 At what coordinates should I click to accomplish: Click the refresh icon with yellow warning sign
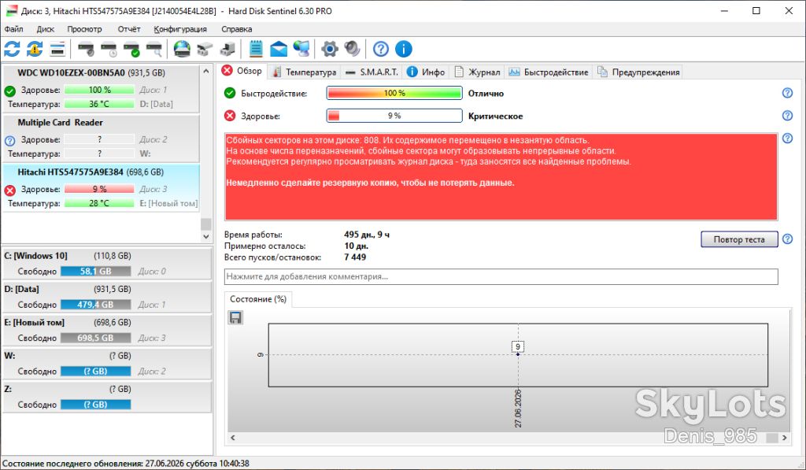point(35,50)
